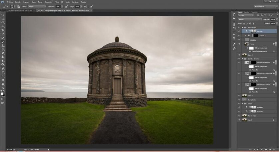Select the Brush tool in toolbar
The width and height of the screenshot is (279, 152).
tap(3, 42)
